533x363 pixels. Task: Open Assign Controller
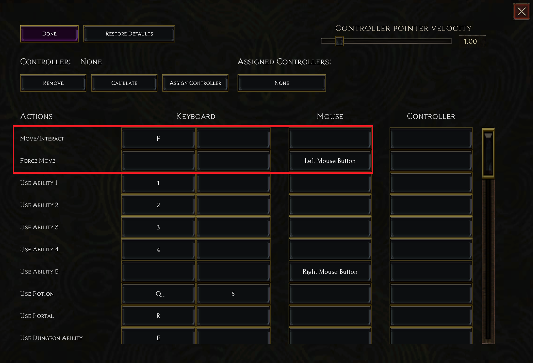(x=195, y=83)
